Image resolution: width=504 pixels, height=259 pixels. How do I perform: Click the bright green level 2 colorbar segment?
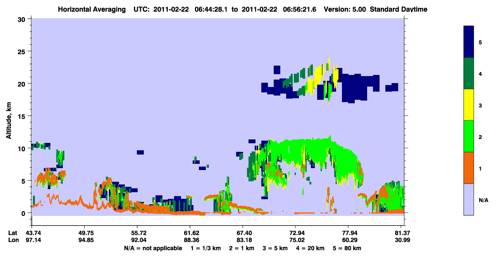pyautogui.click(x=469, y=136)
